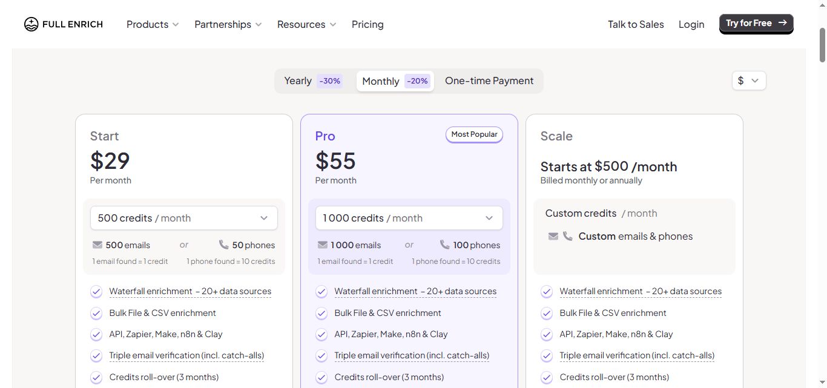827x388 pixels.
Task: Click the Most Popular badge on Pro plan
Action: pos(474,134)
